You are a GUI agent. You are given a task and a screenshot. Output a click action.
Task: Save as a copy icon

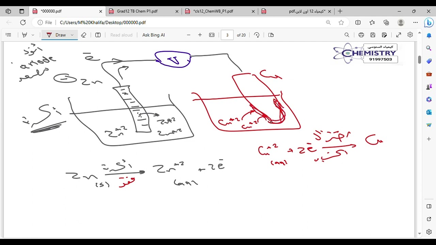(385, 35)
